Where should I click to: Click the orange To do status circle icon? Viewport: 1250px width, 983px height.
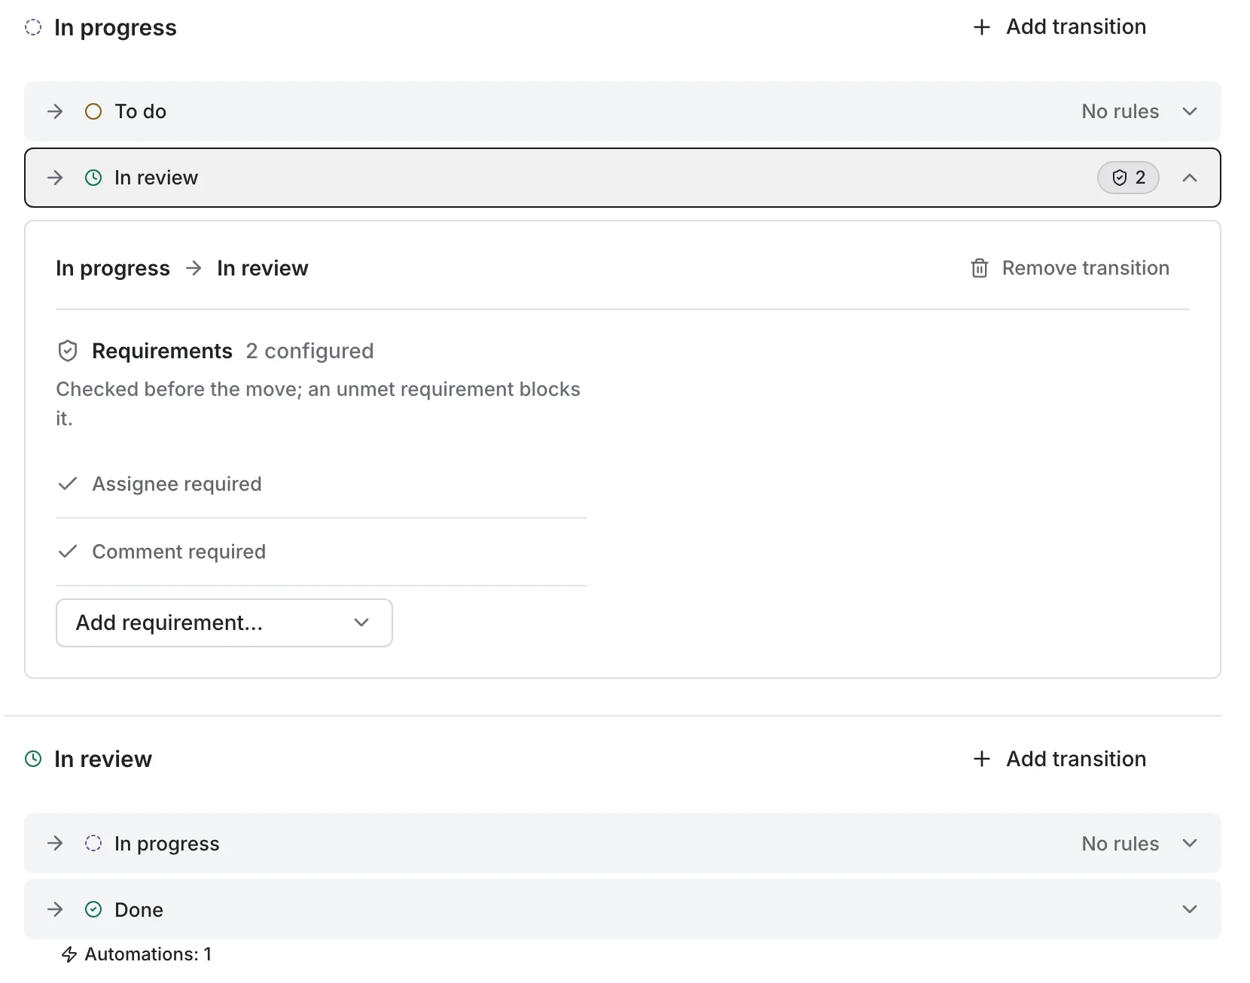(x=93, y=111)
